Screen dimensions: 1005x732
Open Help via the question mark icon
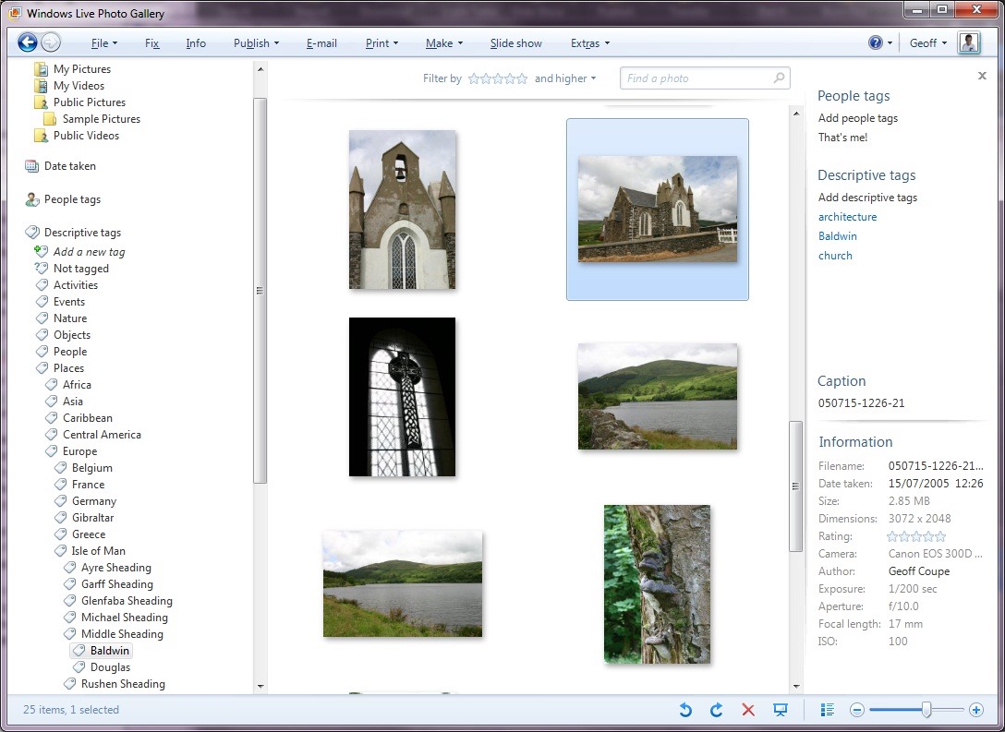(876, 42)
